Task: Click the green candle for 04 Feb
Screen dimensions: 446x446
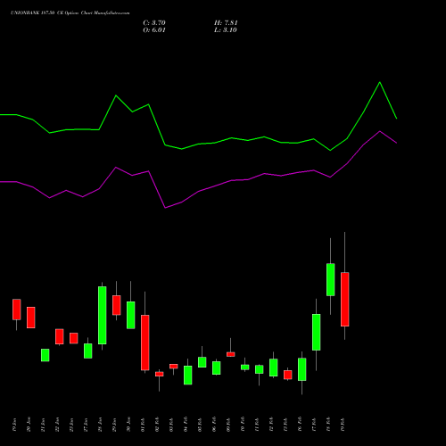Action: pos(188,376)
